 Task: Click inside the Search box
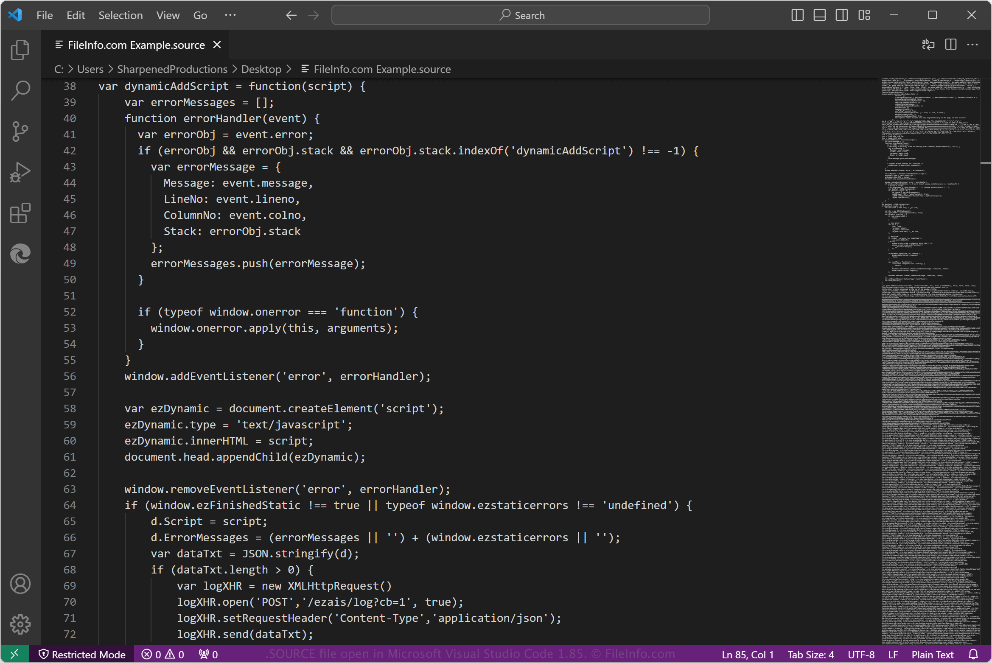pyautogui.click(x=521, y=15)
